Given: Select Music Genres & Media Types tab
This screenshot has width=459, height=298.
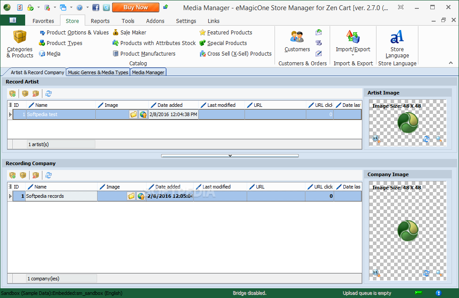Looking at the screenshot, I should pyautogui.click(x=98, y=72).
